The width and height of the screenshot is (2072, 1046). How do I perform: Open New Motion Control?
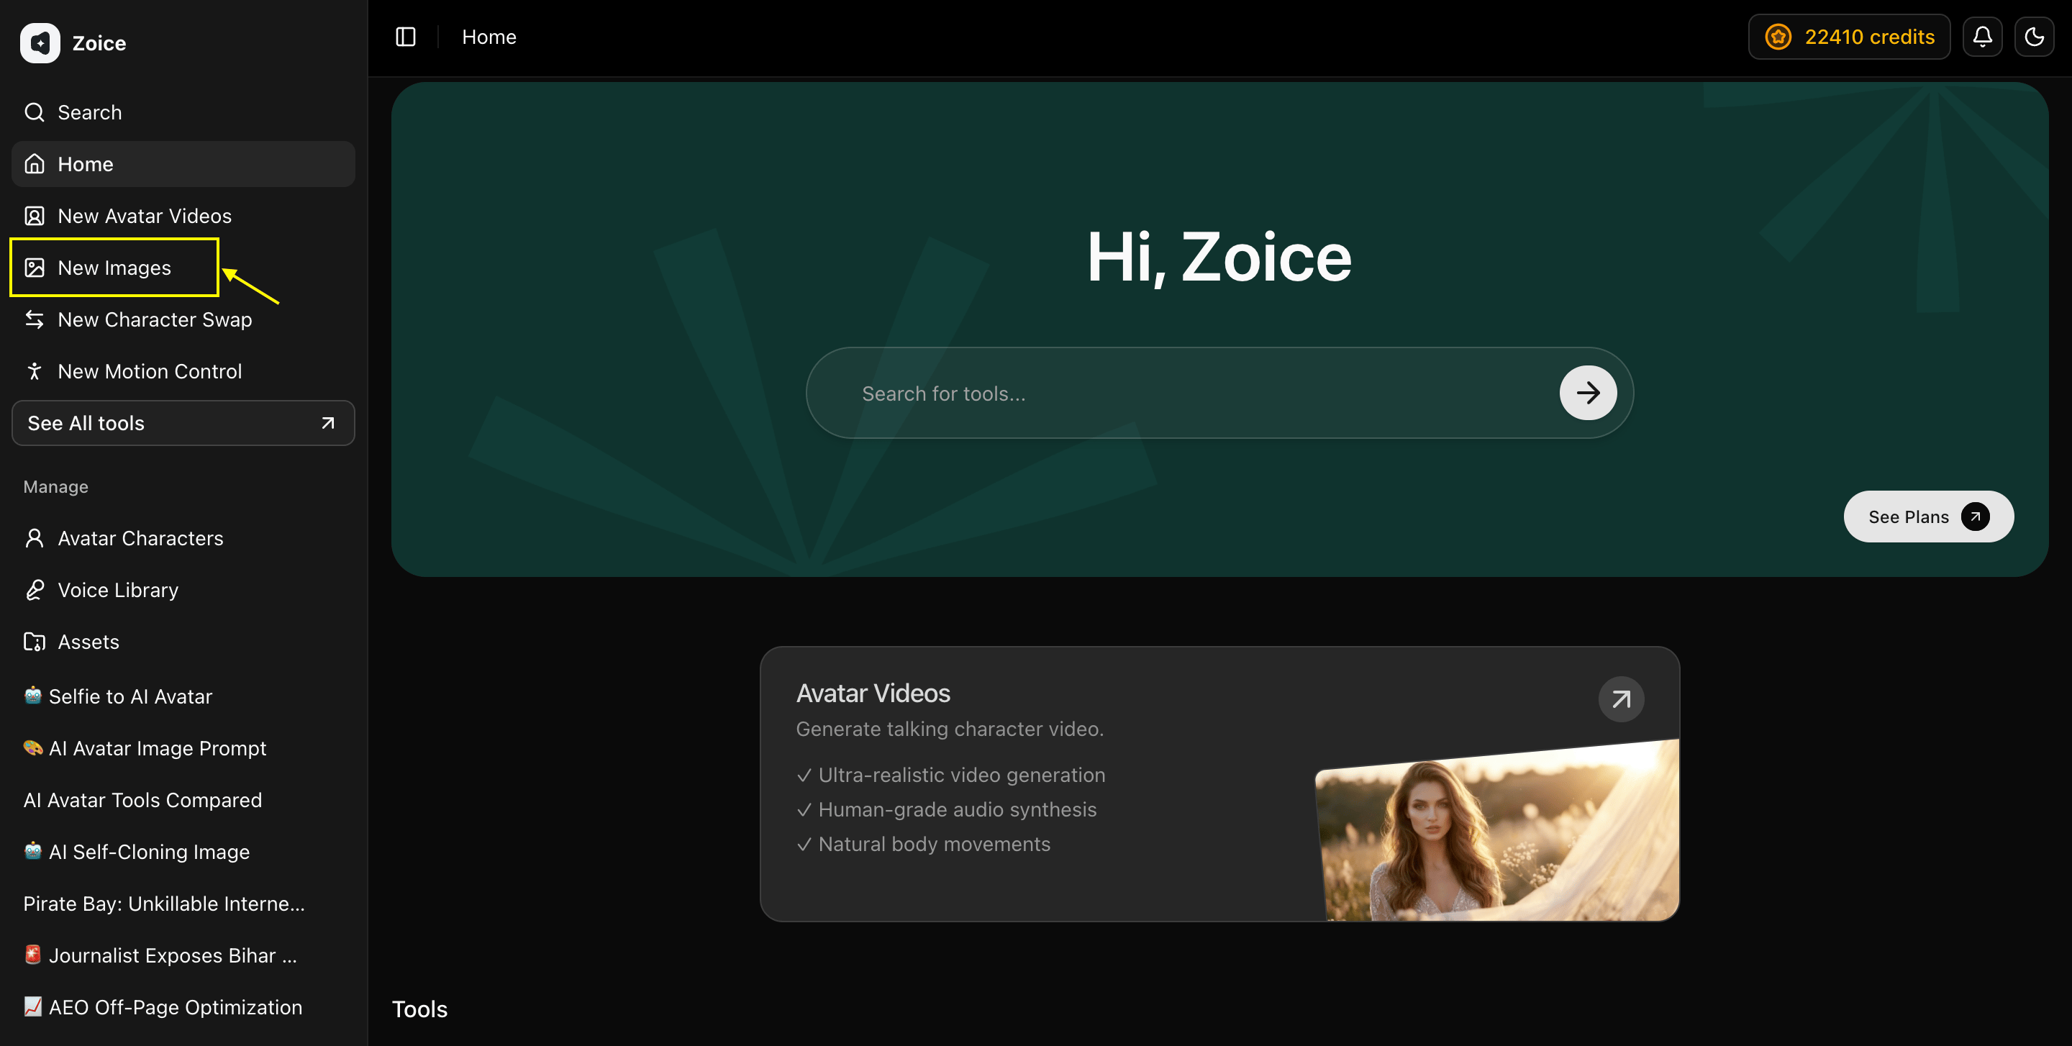[183, 370]
